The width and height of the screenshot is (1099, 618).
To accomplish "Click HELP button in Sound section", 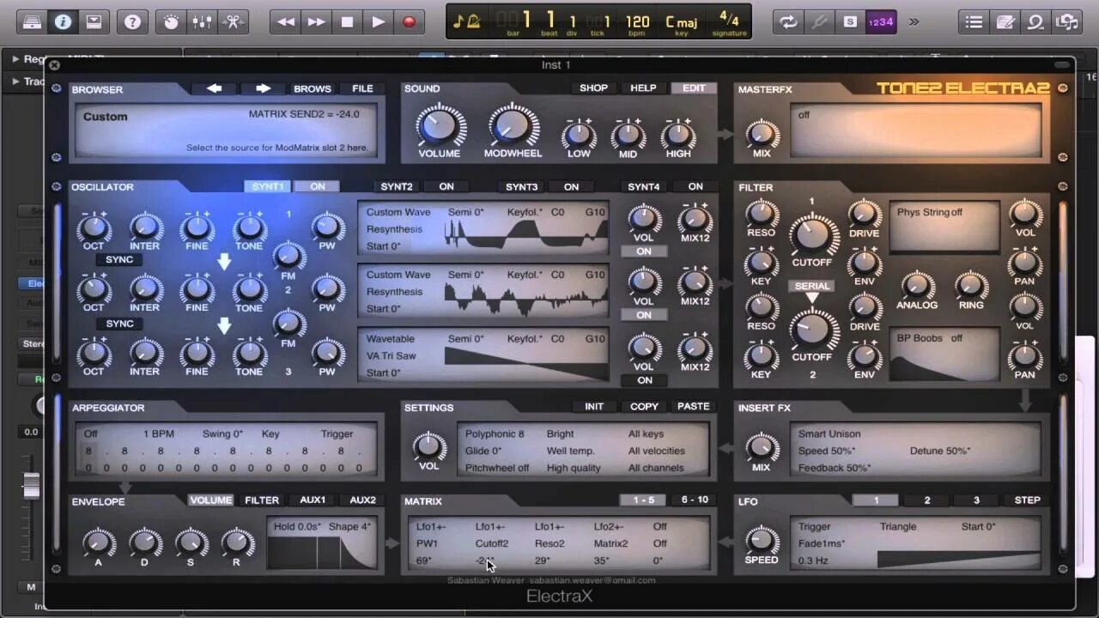I will pos(643,88).
